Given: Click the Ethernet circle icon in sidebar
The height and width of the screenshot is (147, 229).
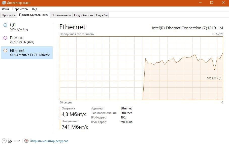Looking at the screenshot, I should click(5, 51).
